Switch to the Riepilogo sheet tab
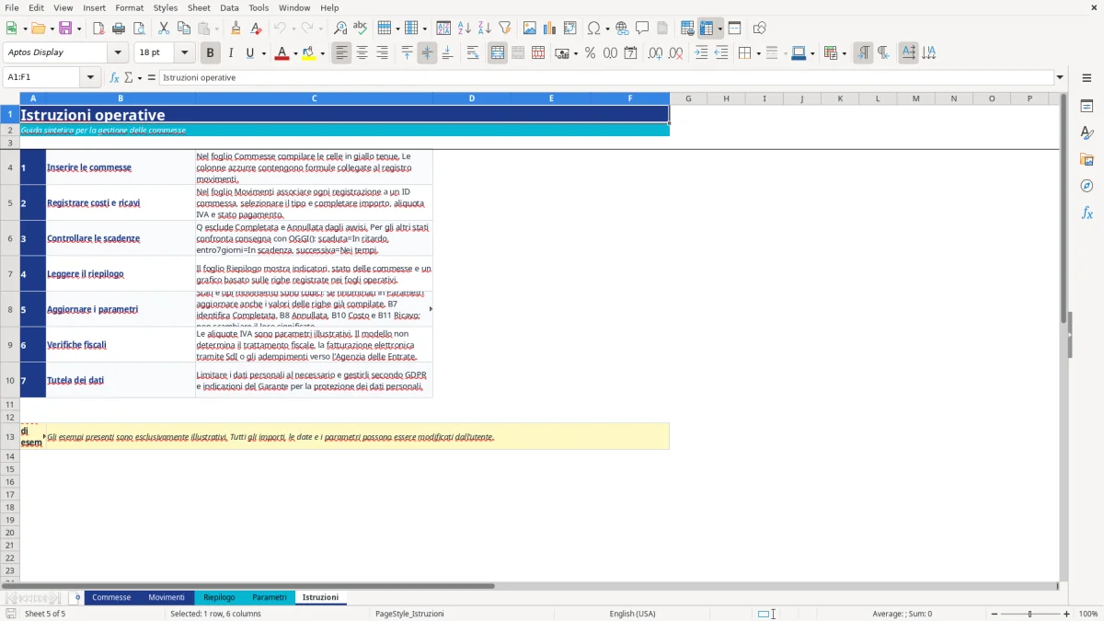Screen dimensions: 1104x621 (x=219, y=597)
